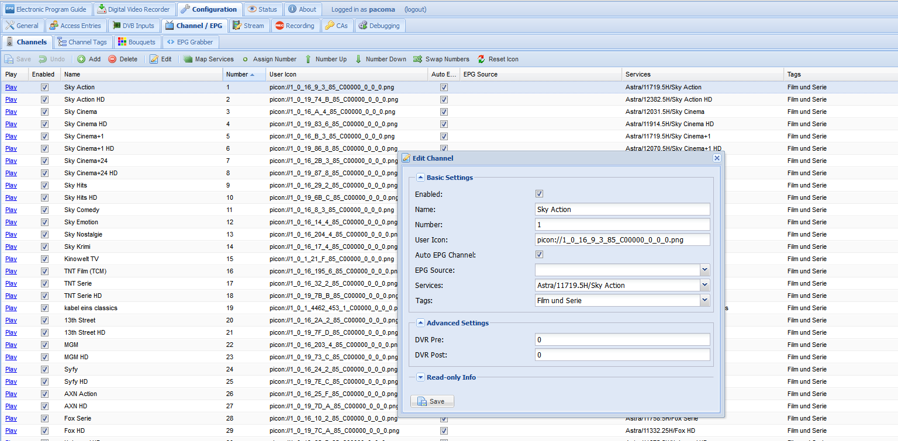The image size is (898, 441).
Task: Click Play link for Fox Serie
Action: (11, 418)
